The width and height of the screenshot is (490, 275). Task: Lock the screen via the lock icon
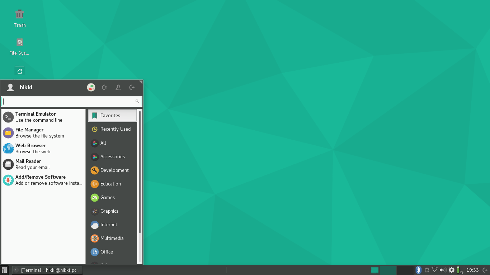[x=104, y=87]
